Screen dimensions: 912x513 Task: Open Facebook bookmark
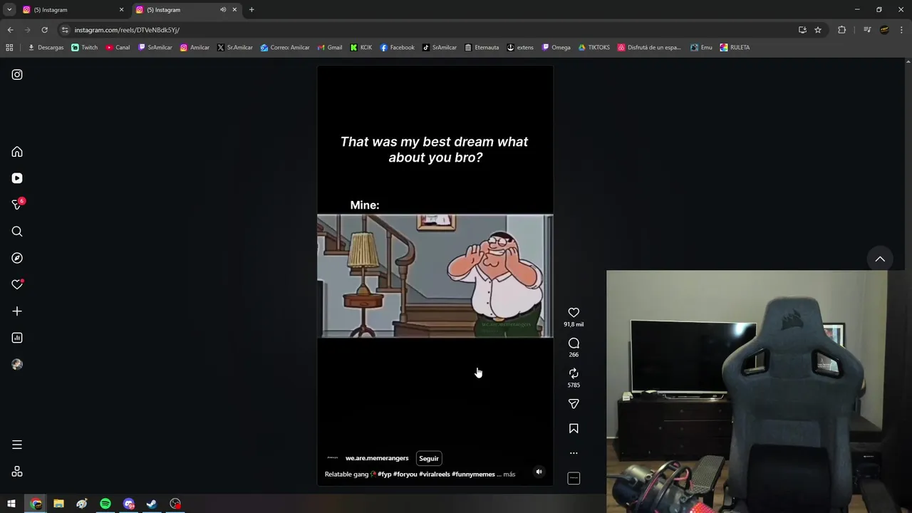pyautogui.click(x=397, y=48)
